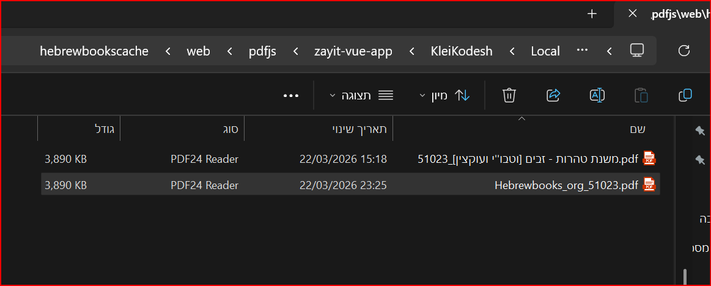Click the Share icon in the toolbar
Viewport: 711px width, 286px height.
click(553, 95)
